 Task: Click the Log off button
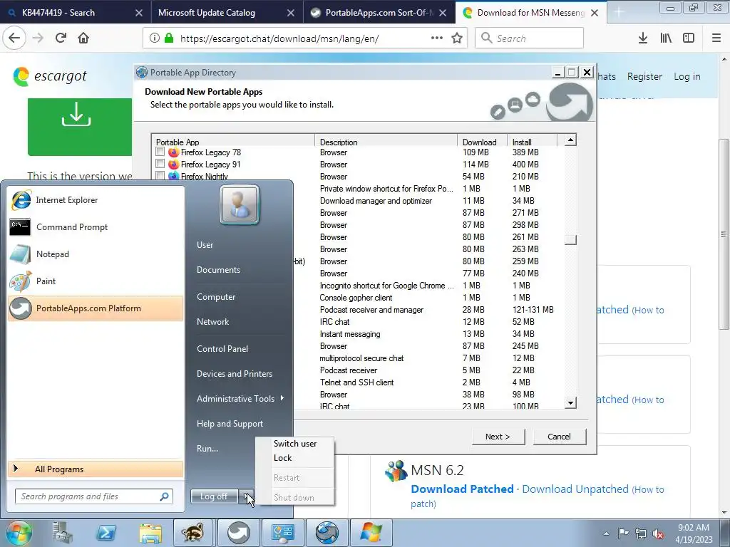[214, 496]
